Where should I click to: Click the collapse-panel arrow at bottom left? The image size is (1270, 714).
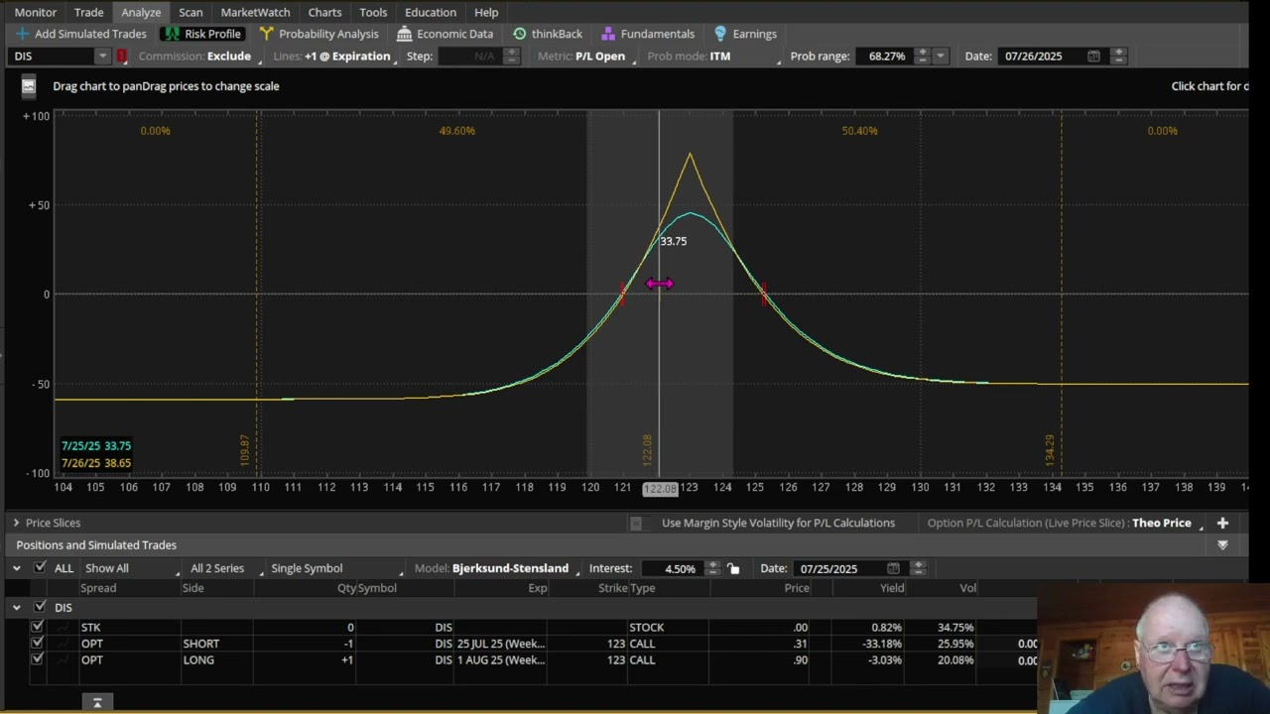click(97, 702)
